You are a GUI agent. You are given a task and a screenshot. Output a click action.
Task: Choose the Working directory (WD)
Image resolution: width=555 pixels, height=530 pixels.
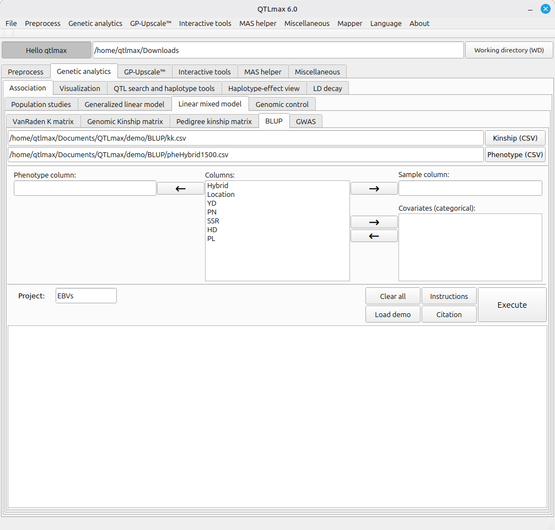coord(509,50)
